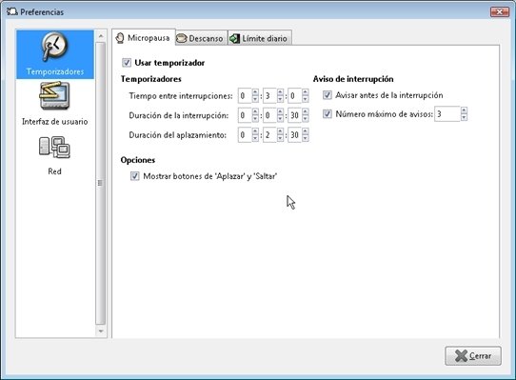The height and width of the screenshot is (380, 516).
Task: Select the Temporizadores clock icon
Action: coord(54,47)
